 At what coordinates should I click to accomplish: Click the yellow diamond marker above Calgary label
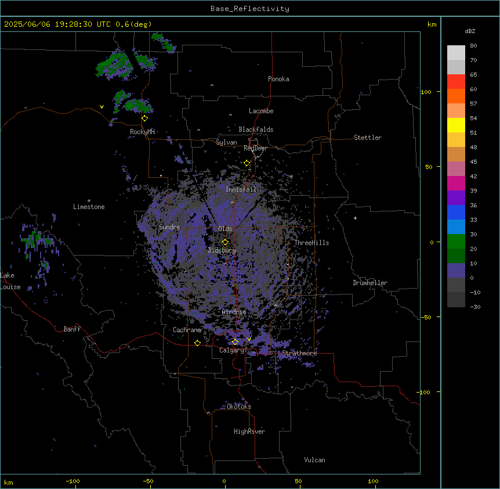(x=235, y=342)
